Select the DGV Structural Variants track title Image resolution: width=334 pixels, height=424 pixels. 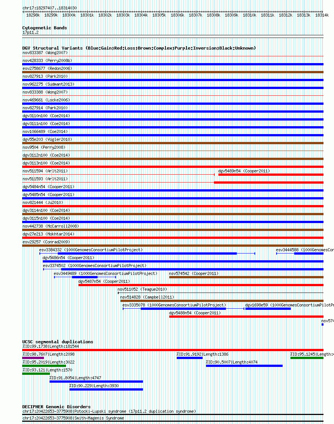coord(139,48)
